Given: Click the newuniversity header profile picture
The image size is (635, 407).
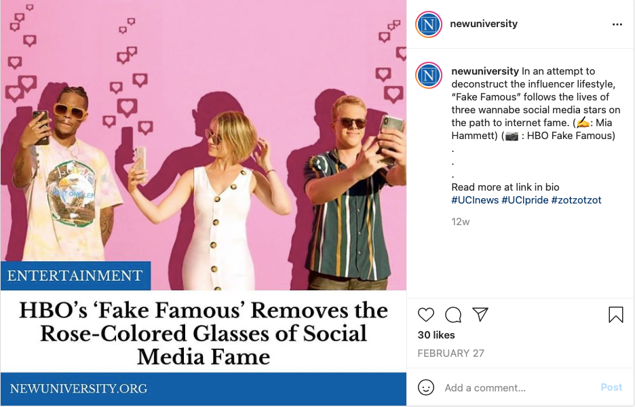Looking at the screenshot, I should [429, 24].
